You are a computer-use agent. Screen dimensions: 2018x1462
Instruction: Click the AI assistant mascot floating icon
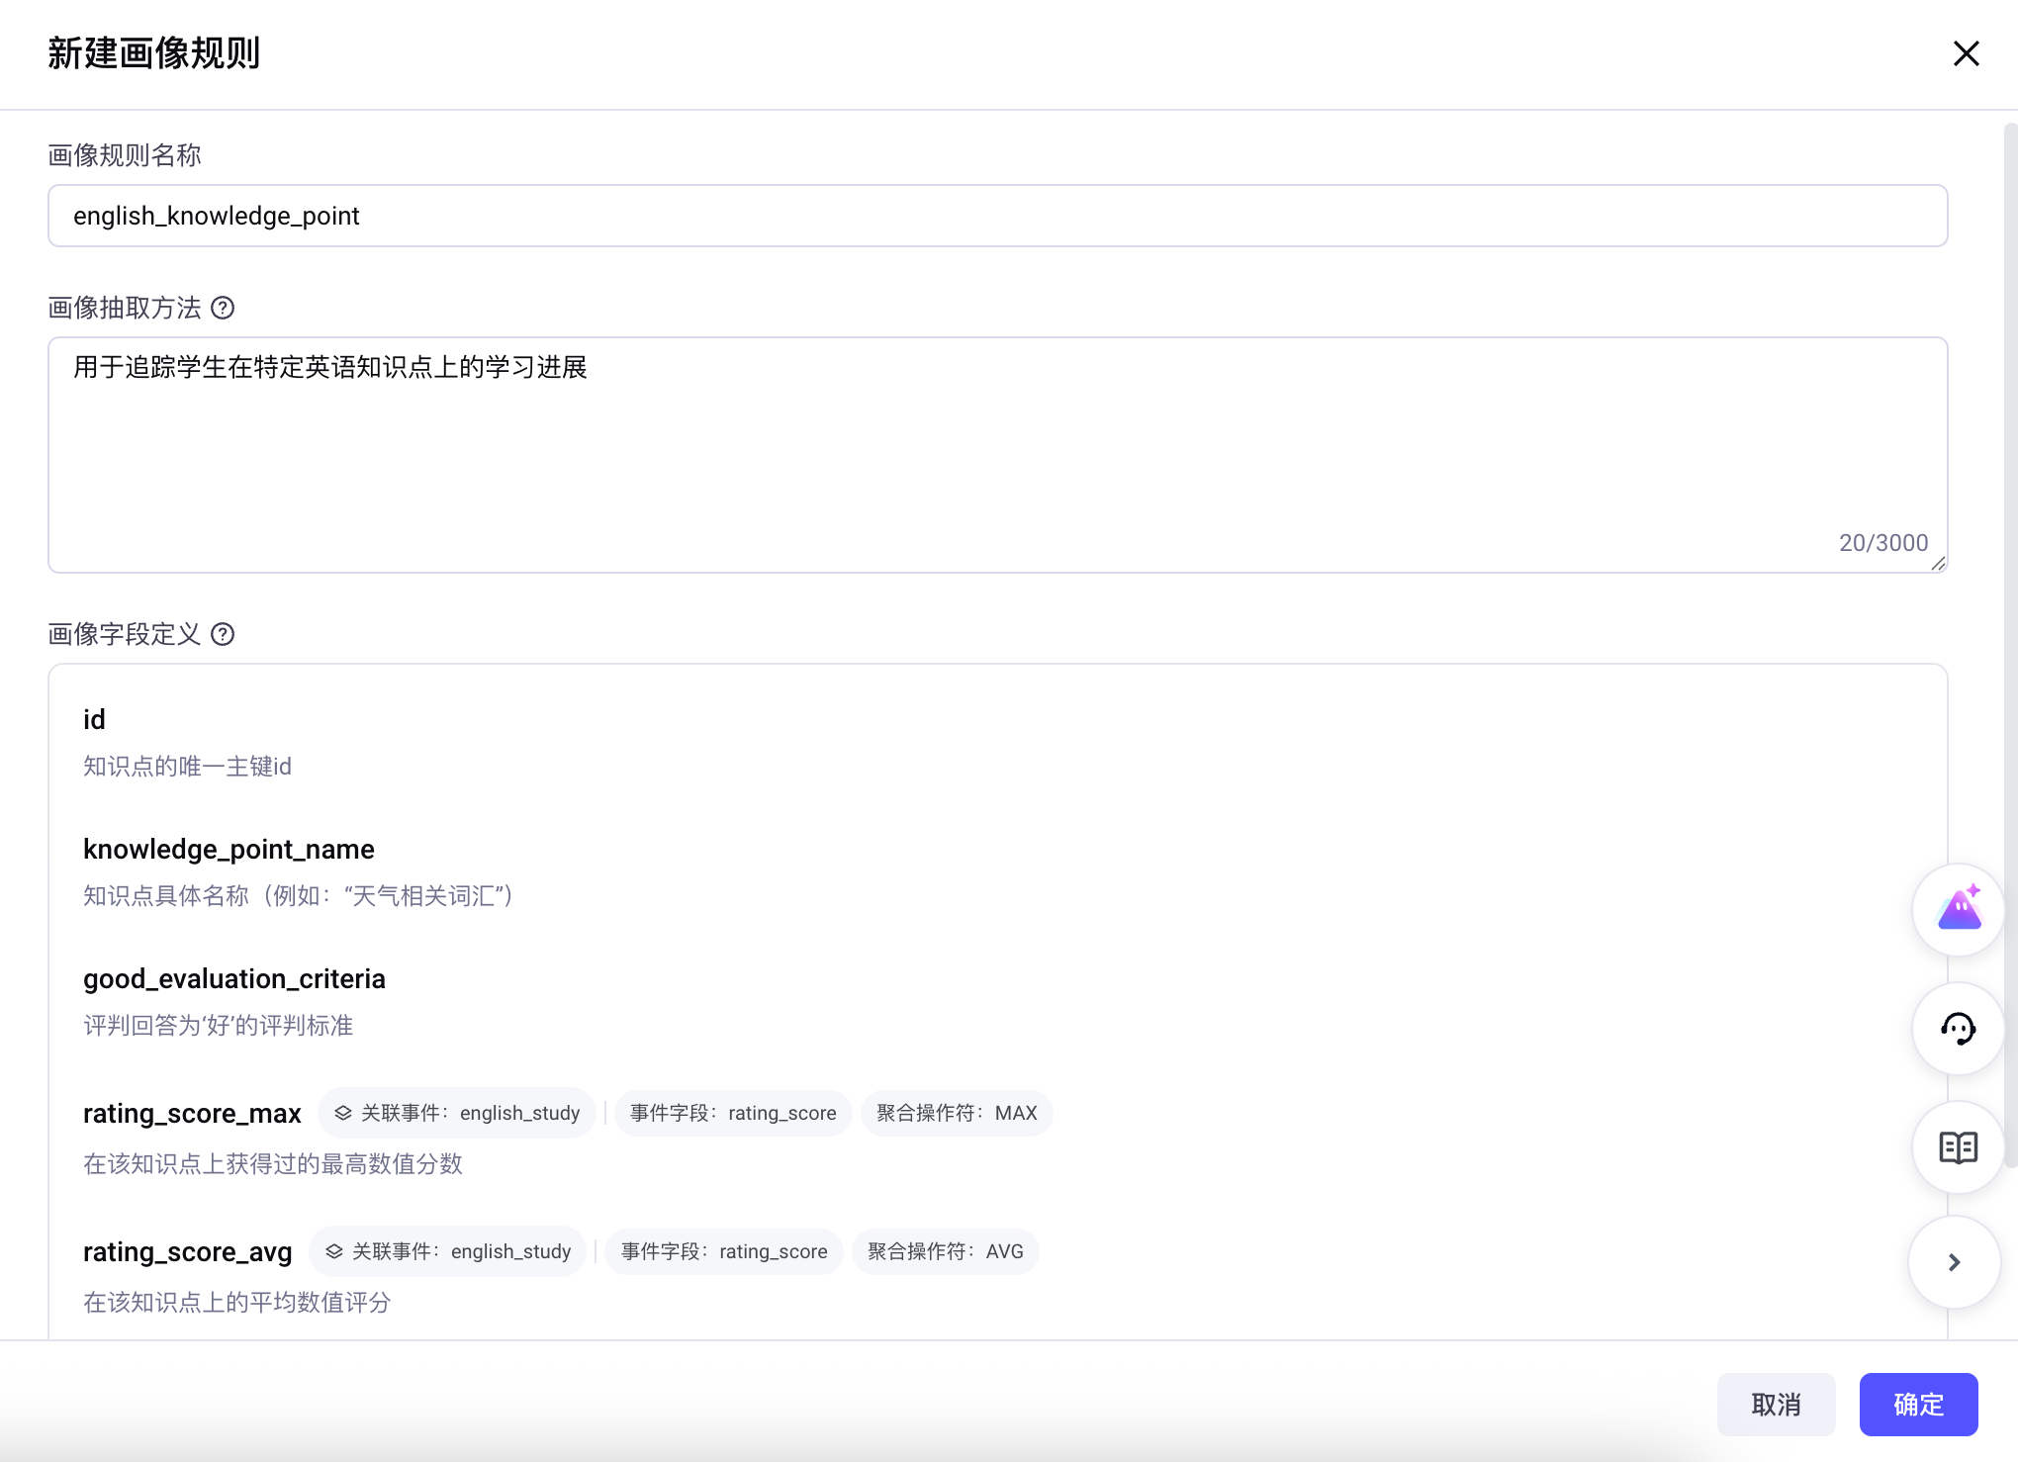pyautogui.click(x=1958, y=909)
